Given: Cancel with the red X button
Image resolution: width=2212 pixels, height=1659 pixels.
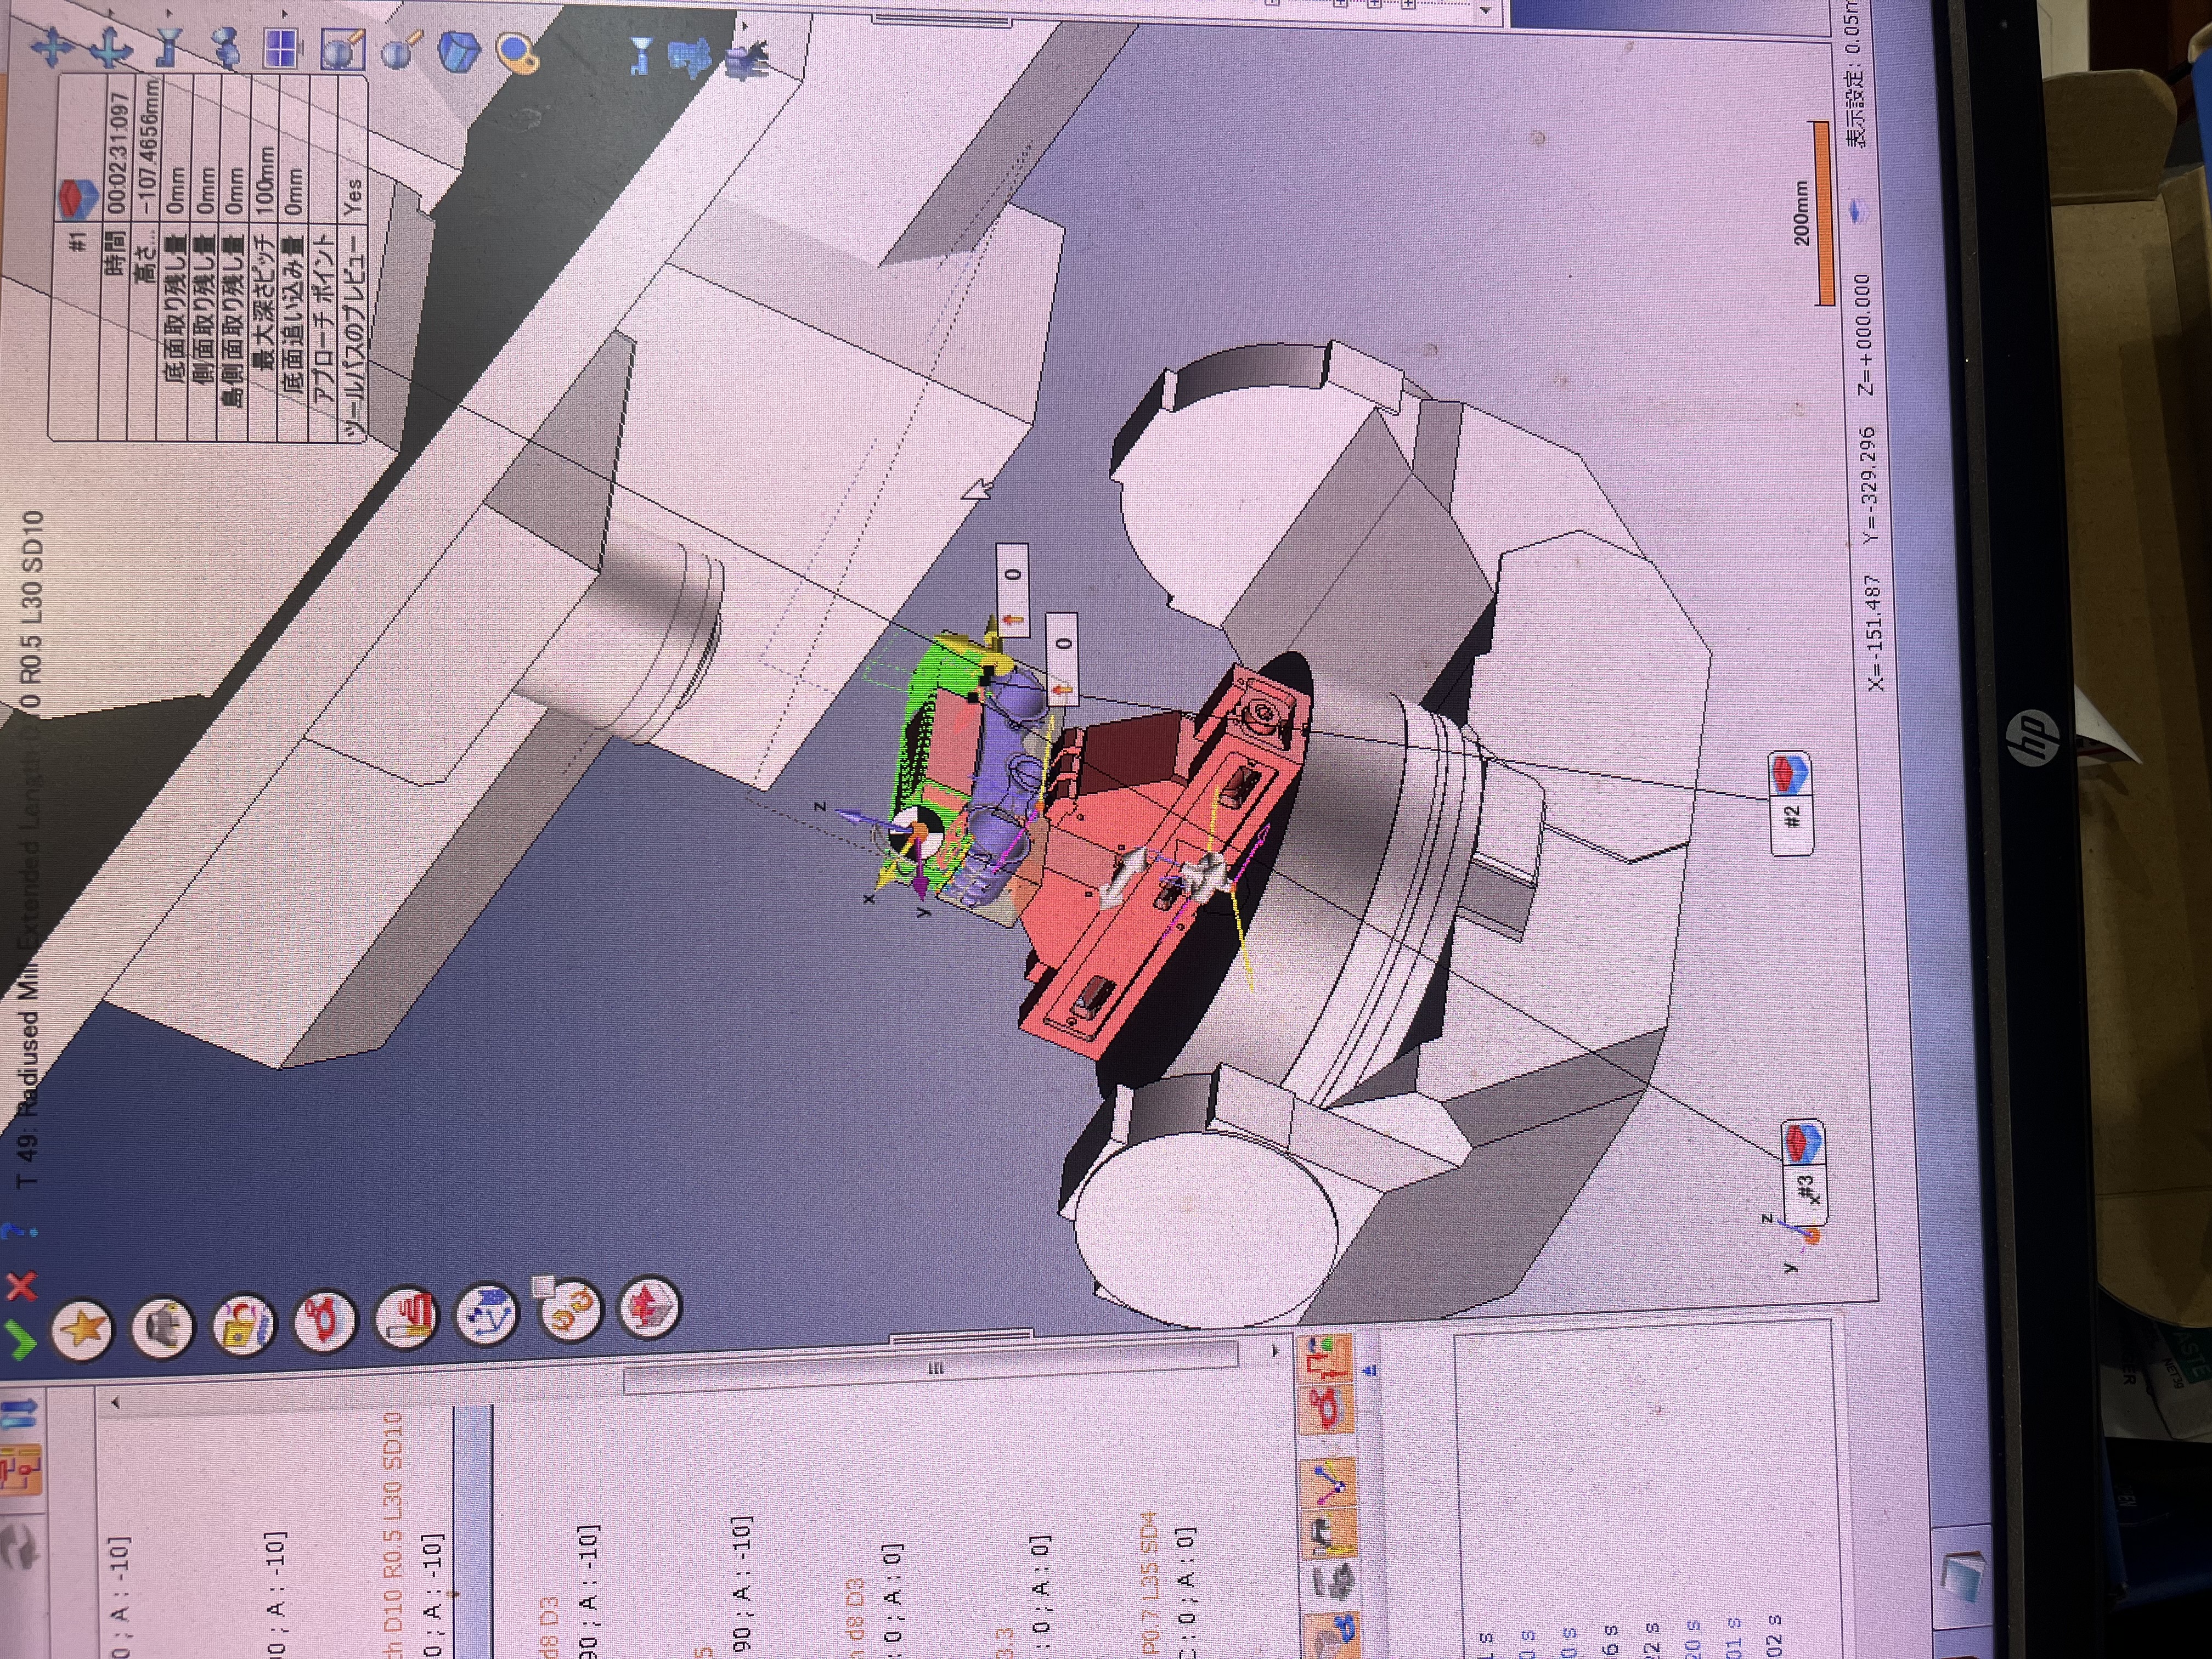Looking at the screenshot, I should tap(21, 1286).
